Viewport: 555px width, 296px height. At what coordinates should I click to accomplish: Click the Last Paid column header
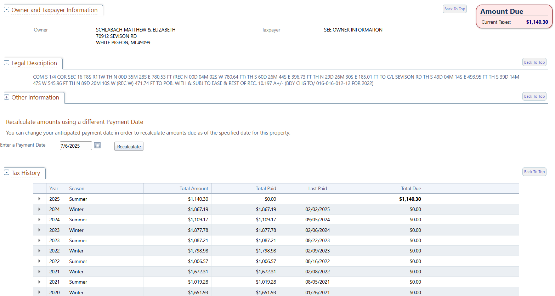click(317, 188)
